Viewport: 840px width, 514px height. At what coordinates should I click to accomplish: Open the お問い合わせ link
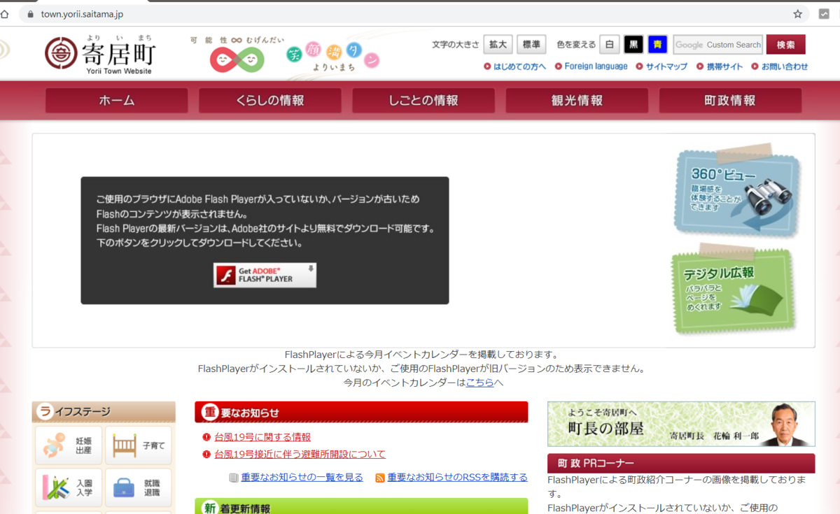coord(780,66)
